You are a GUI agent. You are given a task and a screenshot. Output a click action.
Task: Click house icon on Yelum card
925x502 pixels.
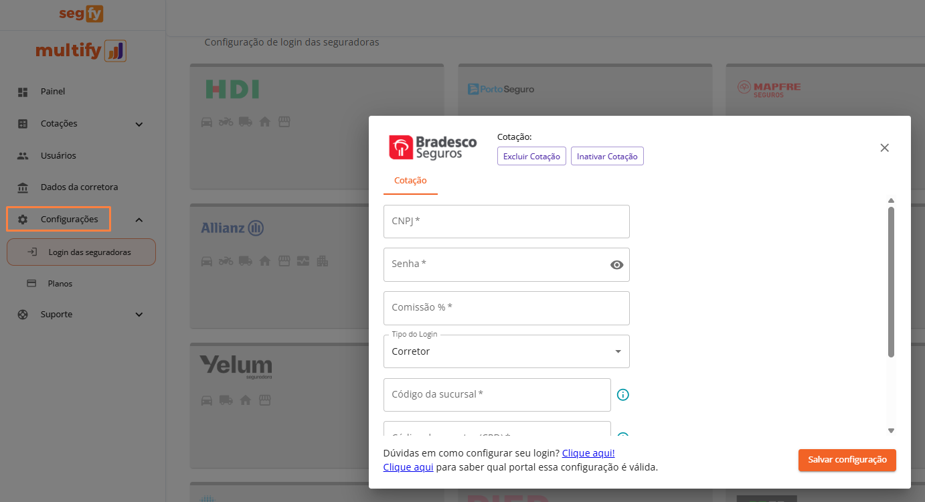tap(245, 400)
